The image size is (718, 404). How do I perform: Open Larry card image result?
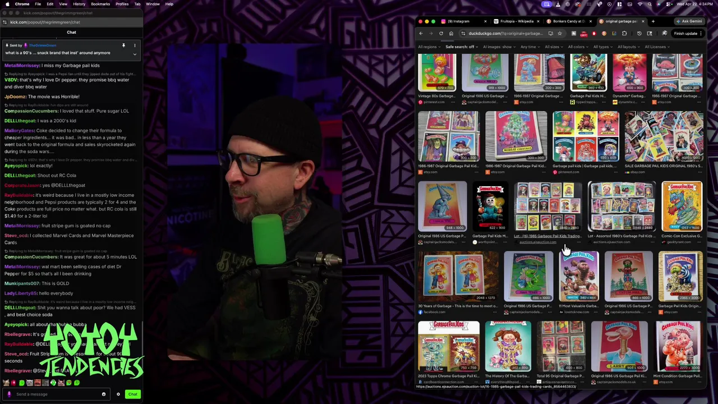pyautogui.click(x=619, y=346)
